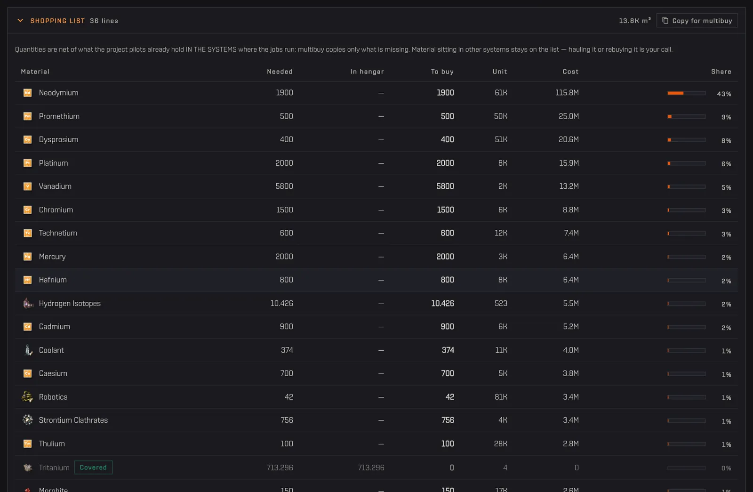
Task: Click the Technetium material icon
Action: tap(28, 233)
